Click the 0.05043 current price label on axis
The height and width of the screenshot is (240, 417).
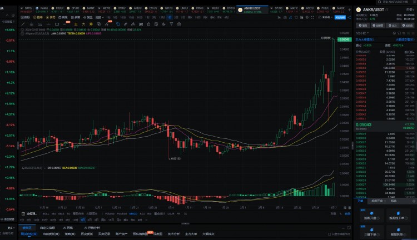344,39
